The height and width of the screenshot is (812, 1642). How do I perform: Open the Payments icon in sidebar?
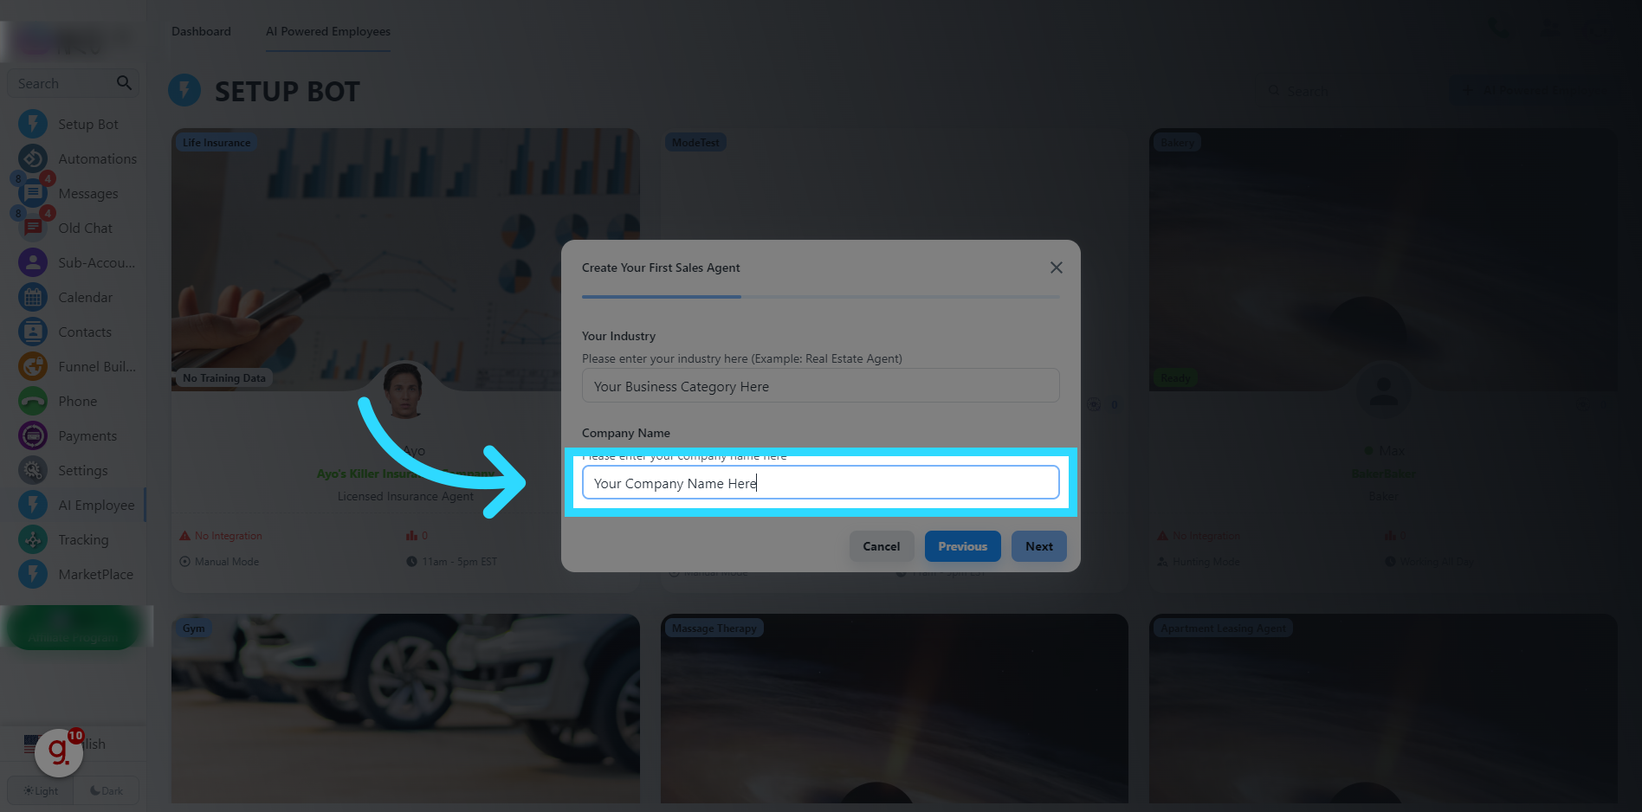tap(33, 435)
